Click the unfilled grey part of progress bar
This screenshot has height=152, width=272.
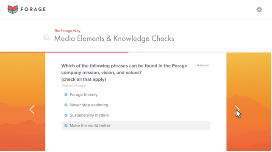[x=200, y=52]
